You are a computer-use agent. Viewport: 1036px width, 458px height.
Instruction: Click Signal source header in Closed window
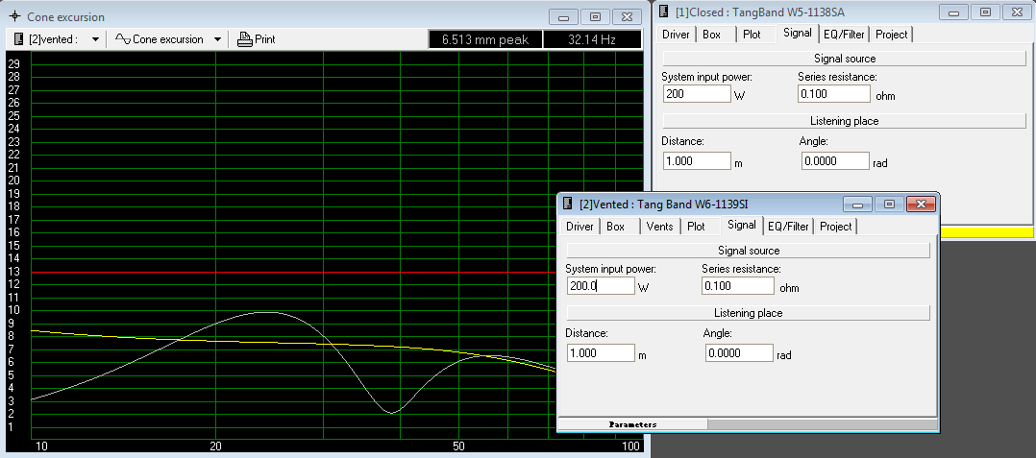pos(845,59)
